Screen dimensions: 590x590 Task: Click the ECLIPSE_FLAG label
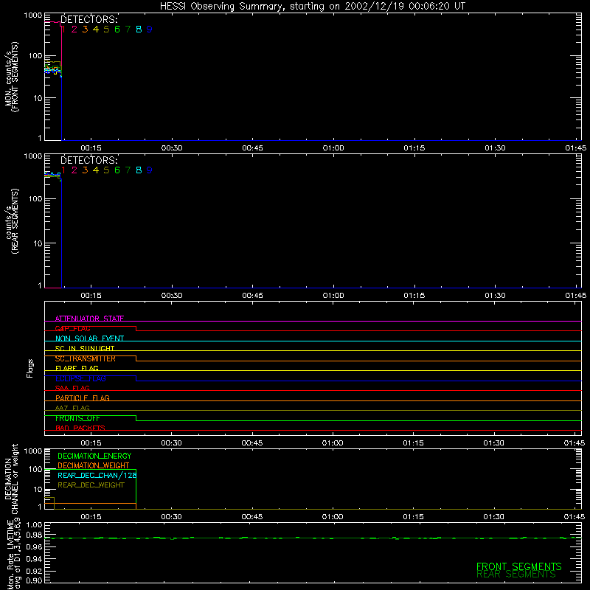click(80, 378)
